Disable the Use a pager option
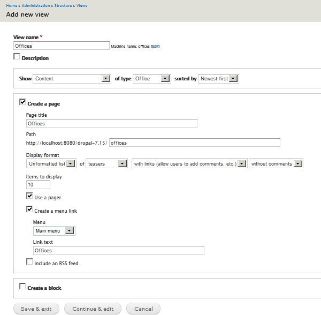Image resolution: width=321 pixels, height=315 pixels. pos(29,196)
